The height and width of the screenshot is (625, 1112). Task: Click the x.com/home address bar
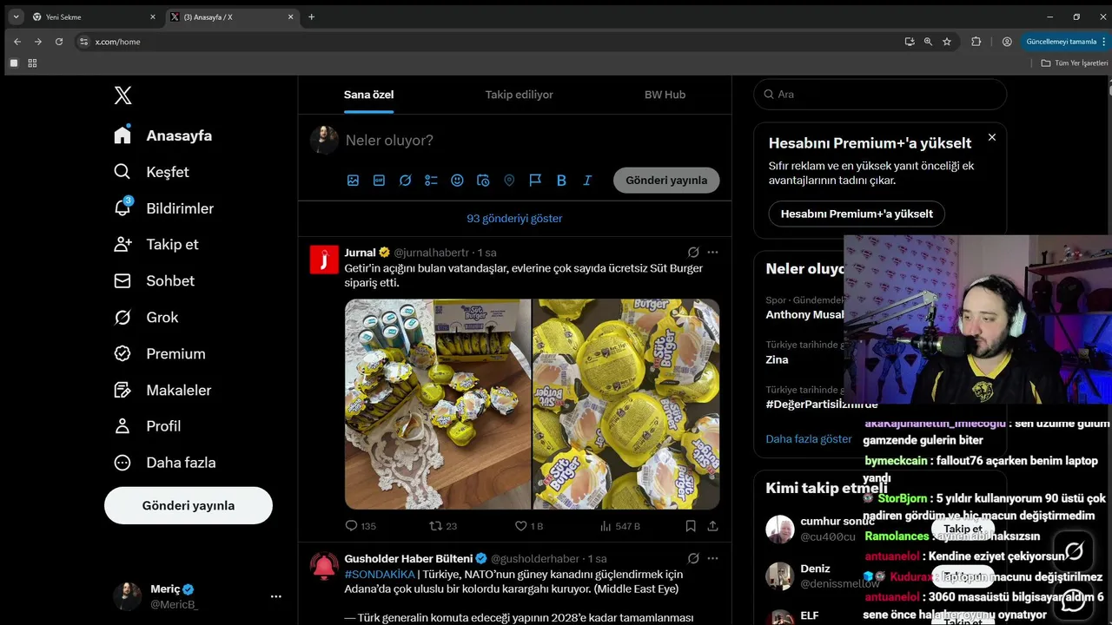pyautogui.click(x=486, y=42)
